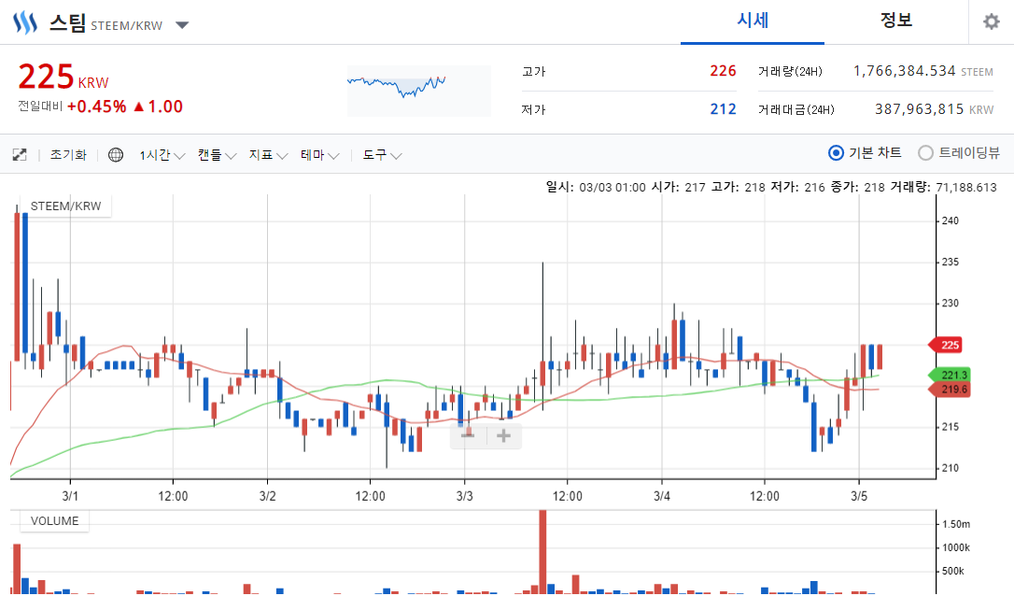Click the 일시 03/03 01:00 readout
Image resolution: width=1014 pixels, height=596 pixels.
[x=596, y=187]
